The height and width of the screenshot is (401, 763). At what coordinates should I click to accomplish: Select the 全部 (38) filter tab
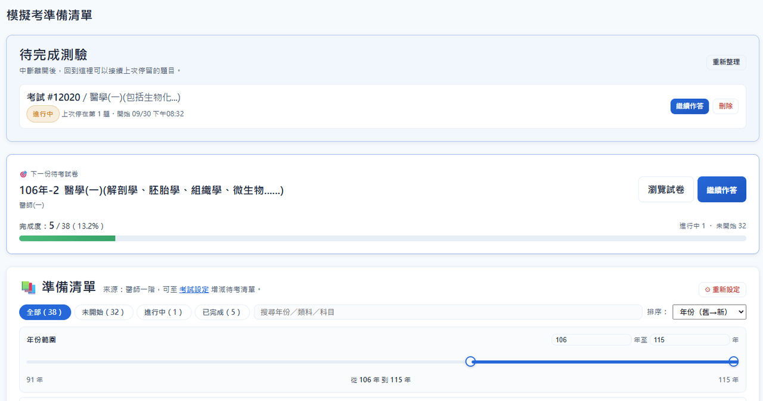(x=45, y=312)
